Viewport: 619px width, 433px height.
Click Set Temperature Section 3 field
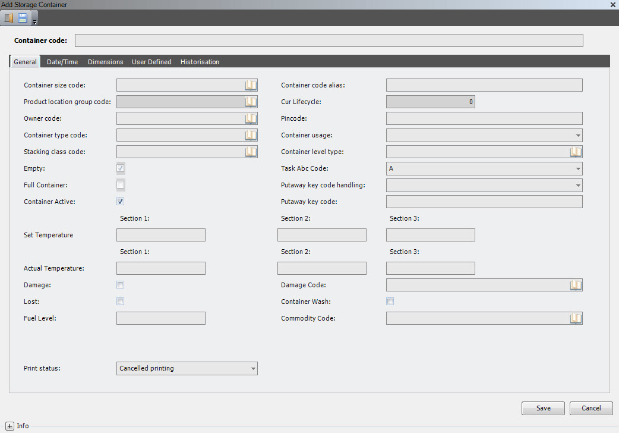[x=430, y=235]
